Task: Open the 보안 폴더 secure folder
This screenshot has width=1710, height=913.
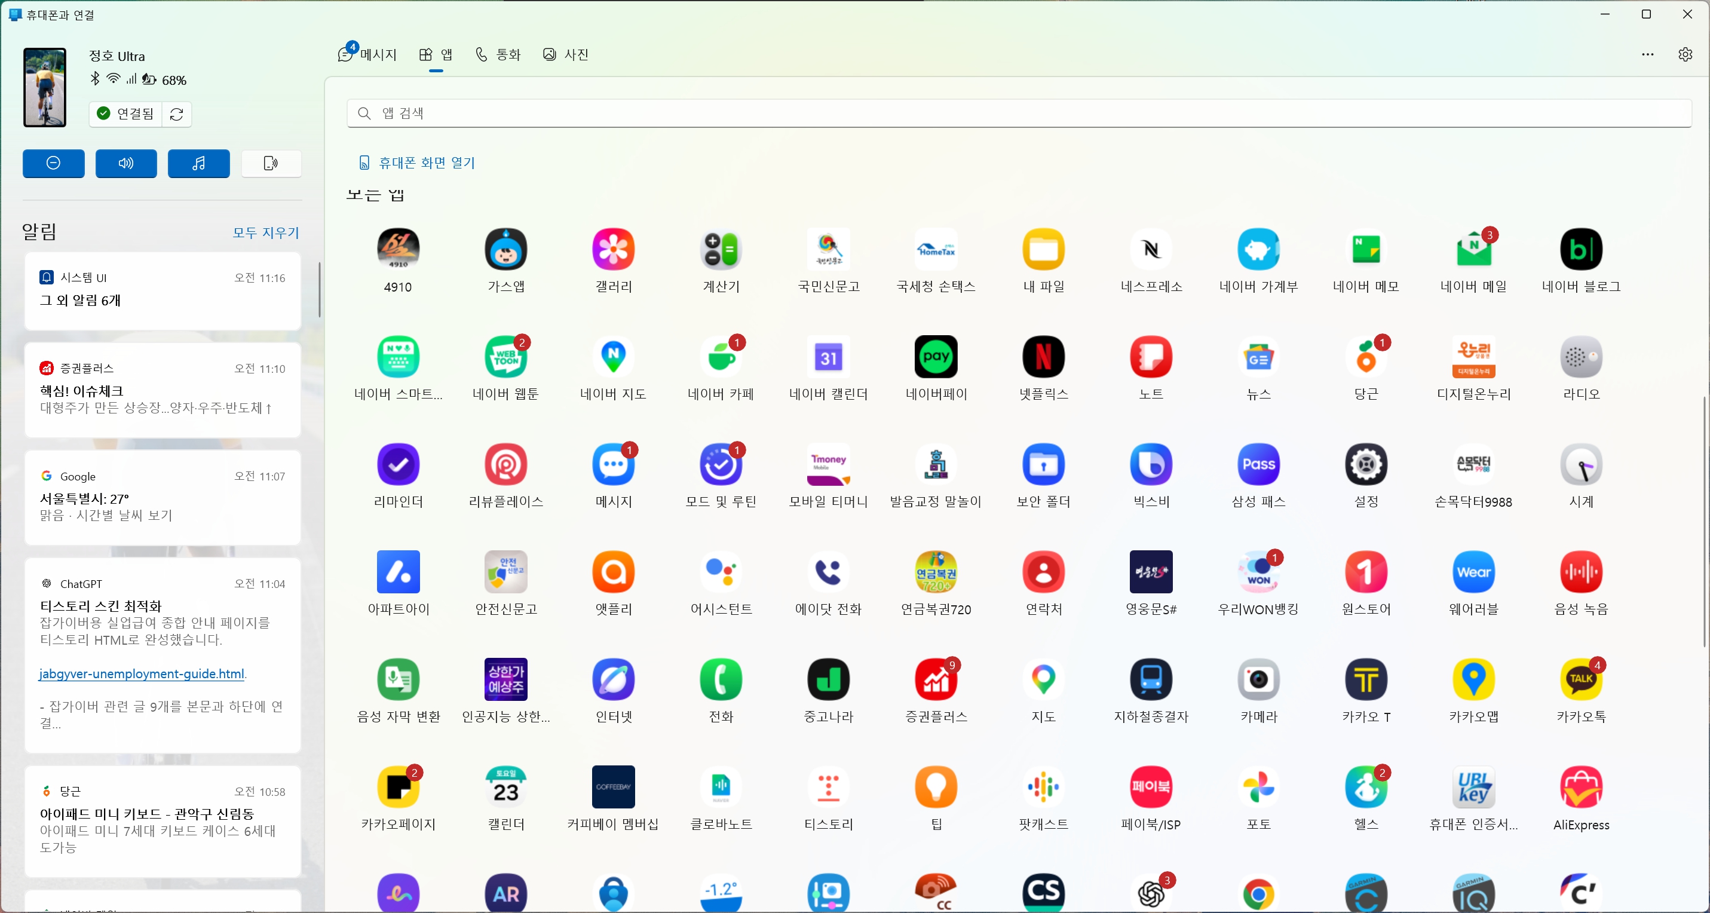Action: [1044, 465]
